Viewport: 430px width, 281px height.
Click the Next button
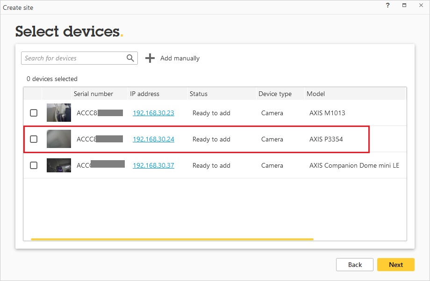click(x=395, y=265)
